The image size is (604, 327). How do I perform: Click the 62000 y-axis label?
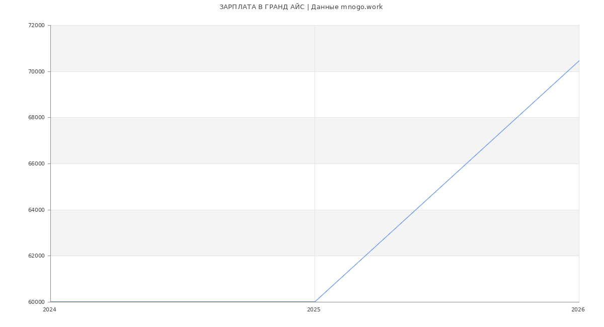(36, 256)
